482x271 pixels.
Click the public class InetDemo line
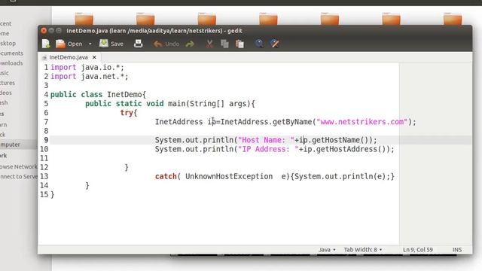coord(99,95)
